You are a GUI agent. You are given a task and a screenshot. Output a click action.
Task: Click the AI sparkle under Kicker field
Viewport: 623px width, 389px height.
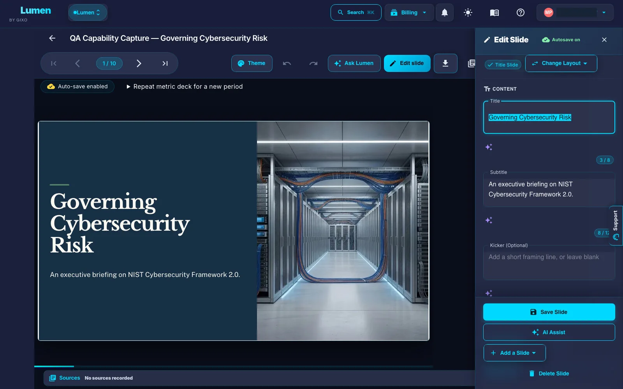click(x=489, y=293)
